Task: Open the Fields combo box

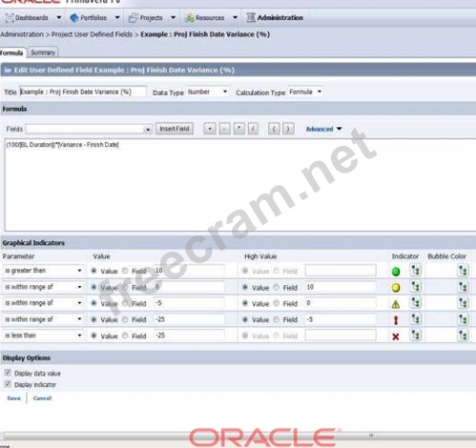Action: [x=89, y=129]
